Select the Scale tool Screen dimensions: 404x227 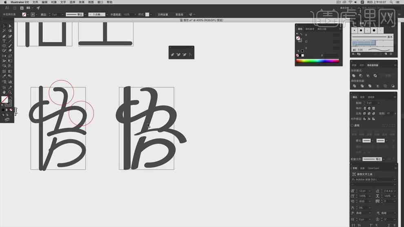[x=10, y=56]
